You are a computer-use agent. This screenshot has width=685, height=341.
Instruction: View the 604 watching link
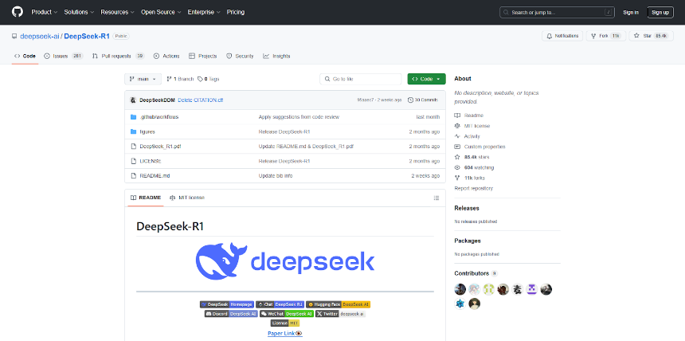(475, 167)
